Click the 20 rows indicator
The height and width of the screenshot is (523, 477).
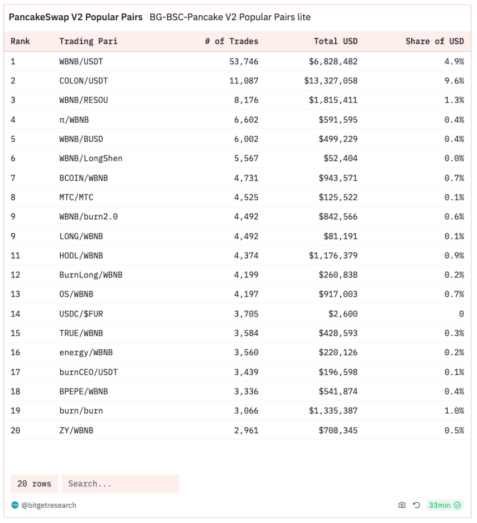34,483
